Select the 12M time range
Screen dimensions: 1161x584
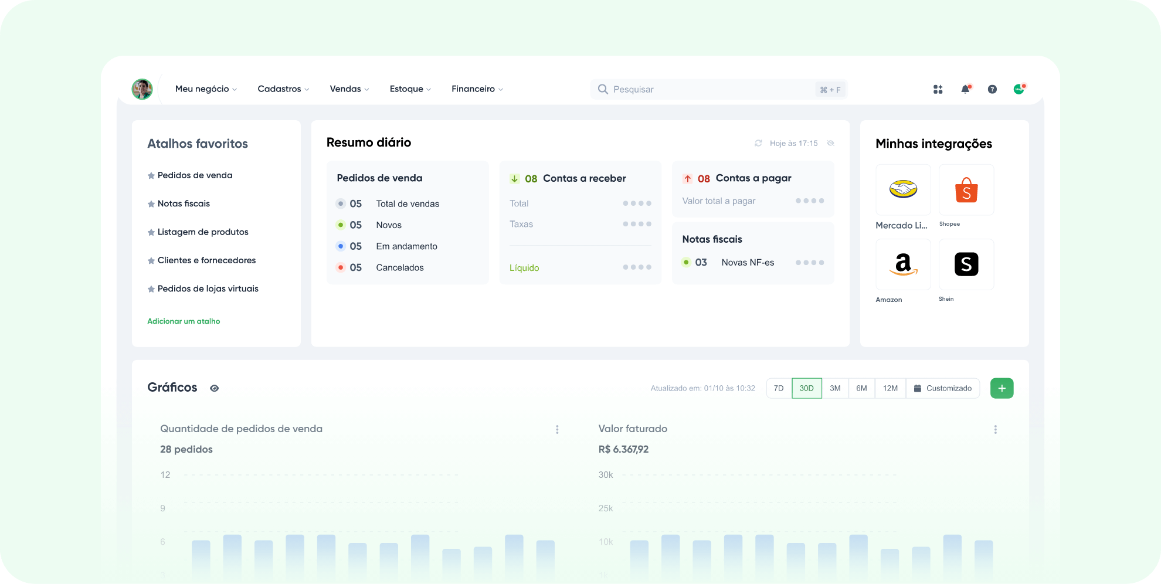click(890, 388)
